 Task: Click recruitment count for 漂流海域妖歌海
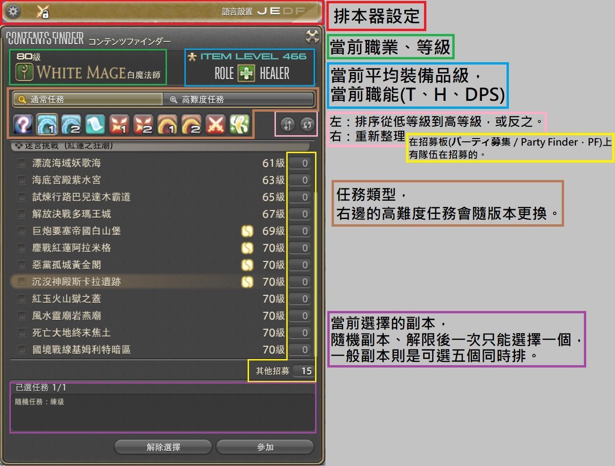click(300, 163)
